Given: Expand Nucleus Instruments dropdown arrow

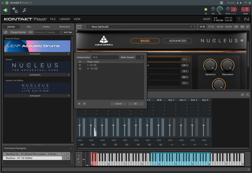Looking at the screenshot, I should (69, 75).
